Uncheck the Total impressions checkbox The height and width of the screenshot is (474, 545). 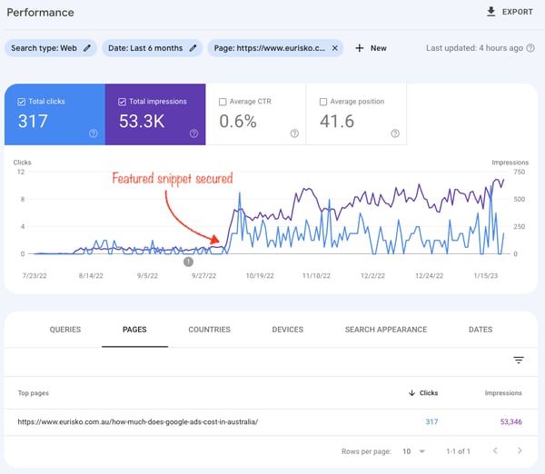(x=123, y=102)
